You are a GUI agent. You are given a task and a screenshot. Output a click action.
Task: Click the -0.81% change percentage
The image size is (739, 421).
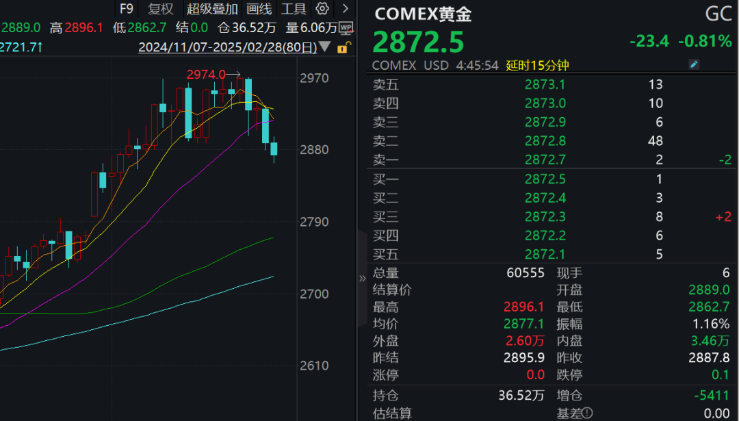pyautogui.click(x=705, y=41)
